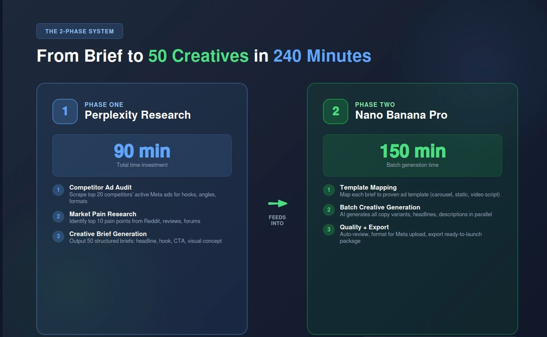547x337 pixels.
Task: Click the PHASE TWO label
Action: pyautogui.click(x=375, y=105)
